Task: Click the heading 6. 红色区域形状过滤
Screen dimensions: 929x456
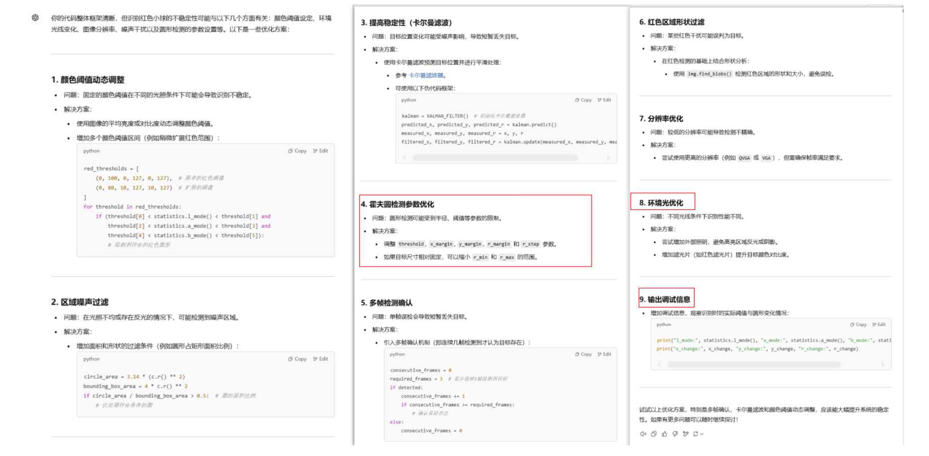Action: click(x=672, y=22)
